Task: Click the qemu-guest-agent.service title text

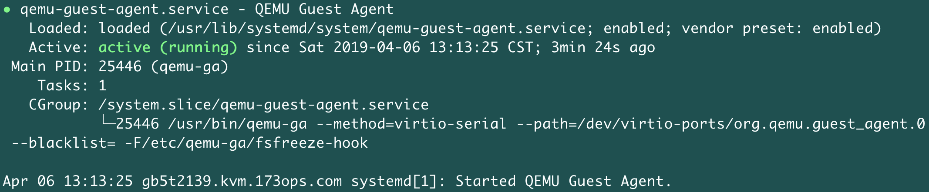Action: 125,10
